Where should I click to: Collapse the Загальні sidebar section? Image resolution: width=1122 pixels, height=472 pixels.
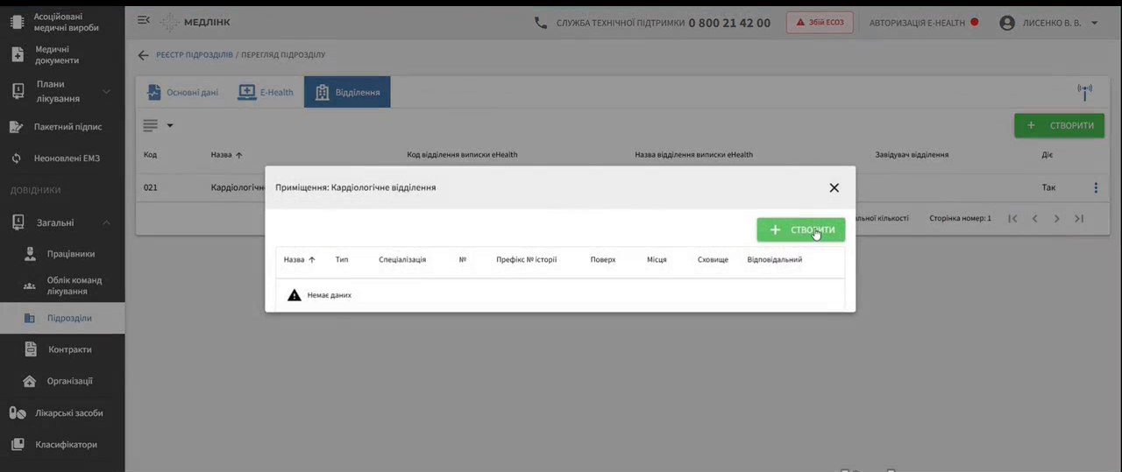point(62,222)
